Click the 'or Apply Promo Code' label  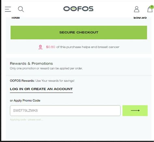pos(25,101)
